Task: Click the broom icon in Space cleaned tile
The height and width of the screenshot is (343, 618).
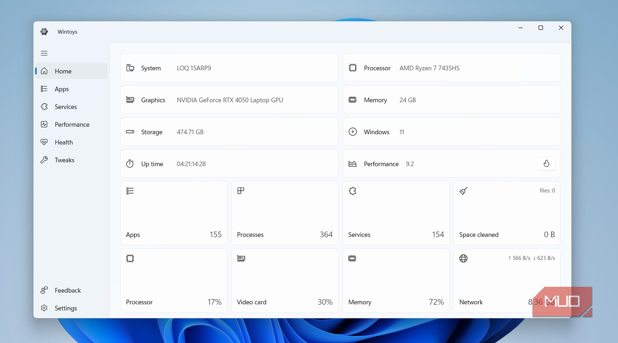Action: (463, 191)
